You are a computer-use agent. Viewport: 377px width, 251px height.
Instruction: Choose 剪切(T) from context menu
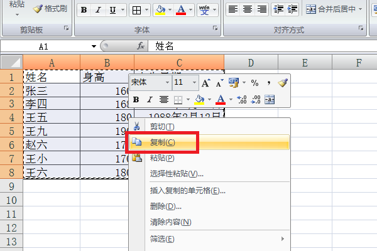click(x=210, y=127)
